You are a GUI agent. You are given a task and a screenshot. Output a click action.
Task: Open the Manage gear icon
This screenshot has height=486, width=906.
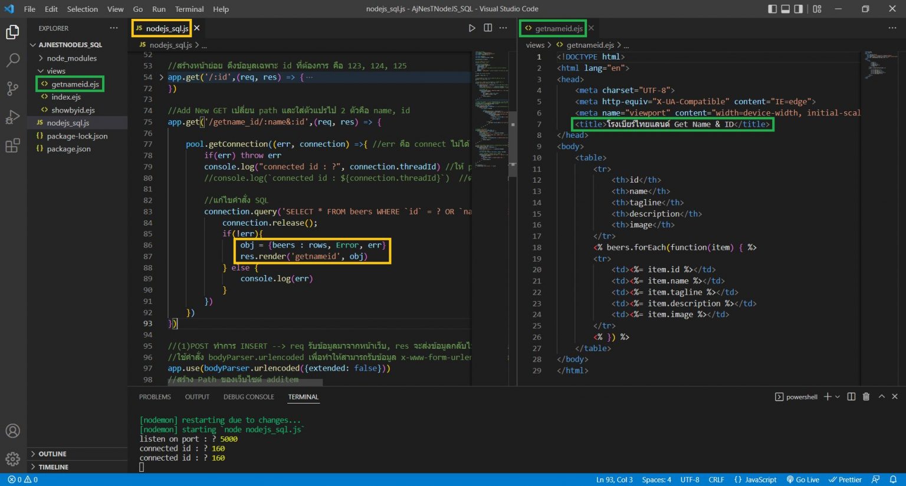coord(12,458)
